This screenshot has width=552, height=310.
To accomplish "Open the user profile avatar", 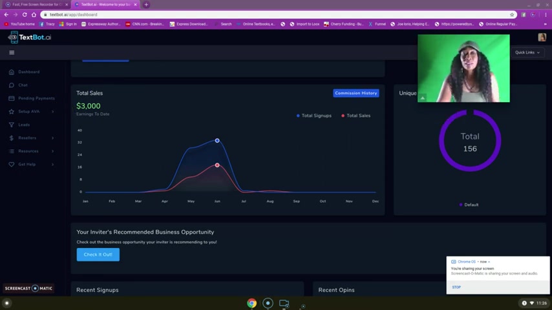I will tap(542, 37).
